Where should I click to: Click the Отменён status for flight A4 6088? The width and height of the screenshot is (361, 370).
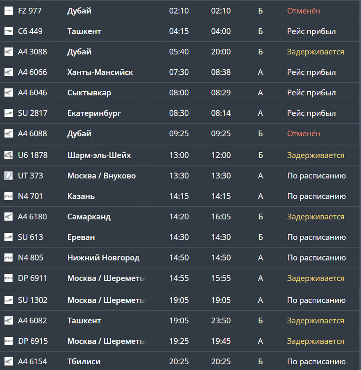[x=304, y=134]
